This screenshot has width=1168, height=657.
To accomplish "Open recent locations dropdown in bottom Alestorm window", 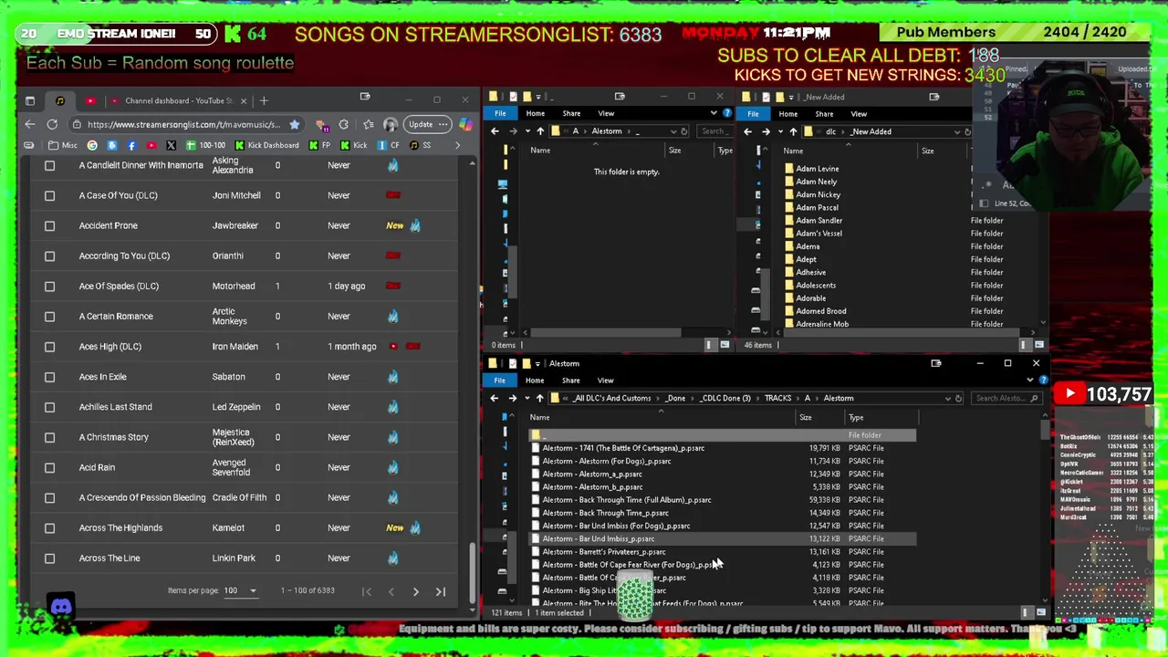I will (527, 398).
